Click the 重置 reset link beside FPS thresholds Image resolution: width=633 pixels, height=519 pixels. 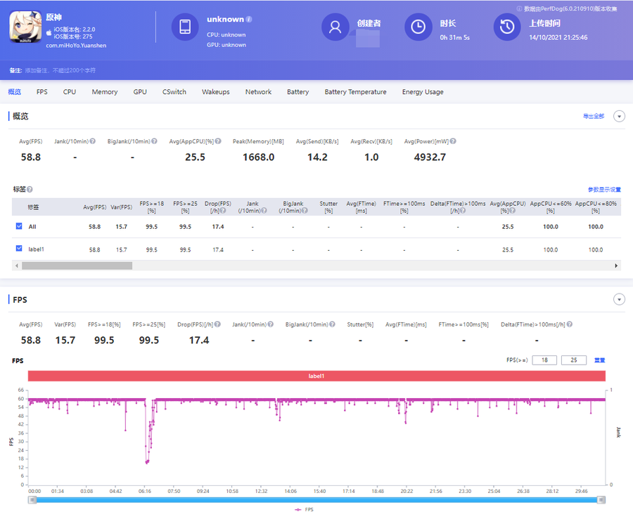point(599,360)
